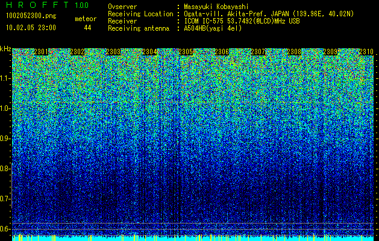Select the Ogata-vill. Akita-Pref. JAPAN location text
This screenshot has height=241, width=379.
[269, 14]
